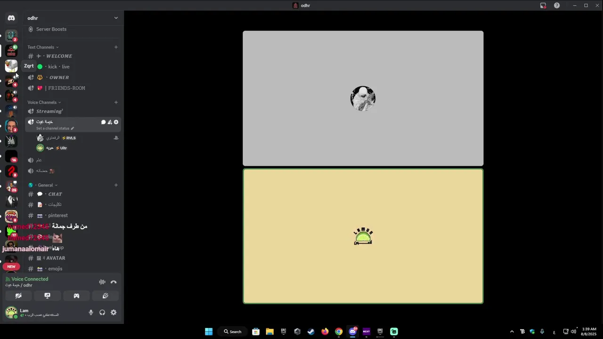Open Discord direct messages home icon
This screenshot has height=339, width=603.
11,18
